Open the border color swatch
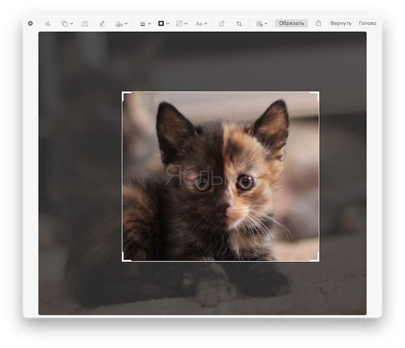The height and width of the screenshot is (348, 405). point(164,24)
